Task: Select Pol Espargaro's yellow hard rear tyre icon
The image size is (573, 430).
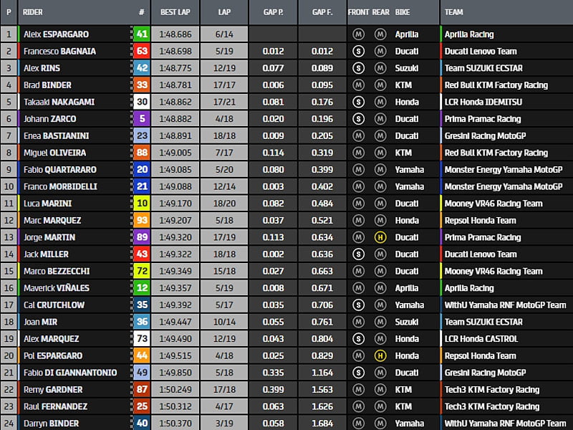Action: [380, 355]
